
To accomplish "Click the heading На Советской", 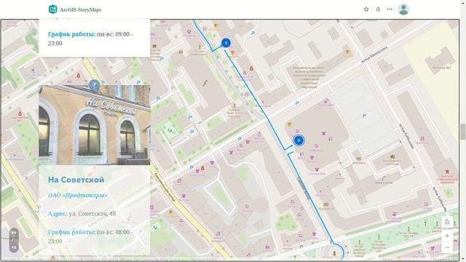I will (x=76, y=180).
